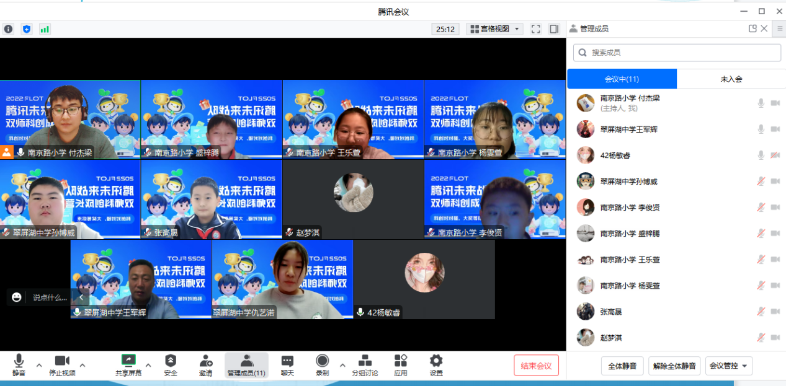
Task: Open the 聊天 chat panel
Action: coord(287,365)
